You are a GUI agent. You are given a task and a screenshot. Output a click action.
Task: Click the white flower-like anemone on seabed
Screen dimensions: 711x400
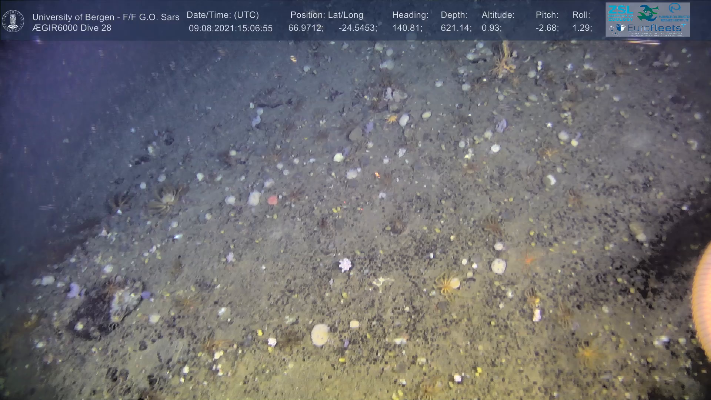pos(345,265)
